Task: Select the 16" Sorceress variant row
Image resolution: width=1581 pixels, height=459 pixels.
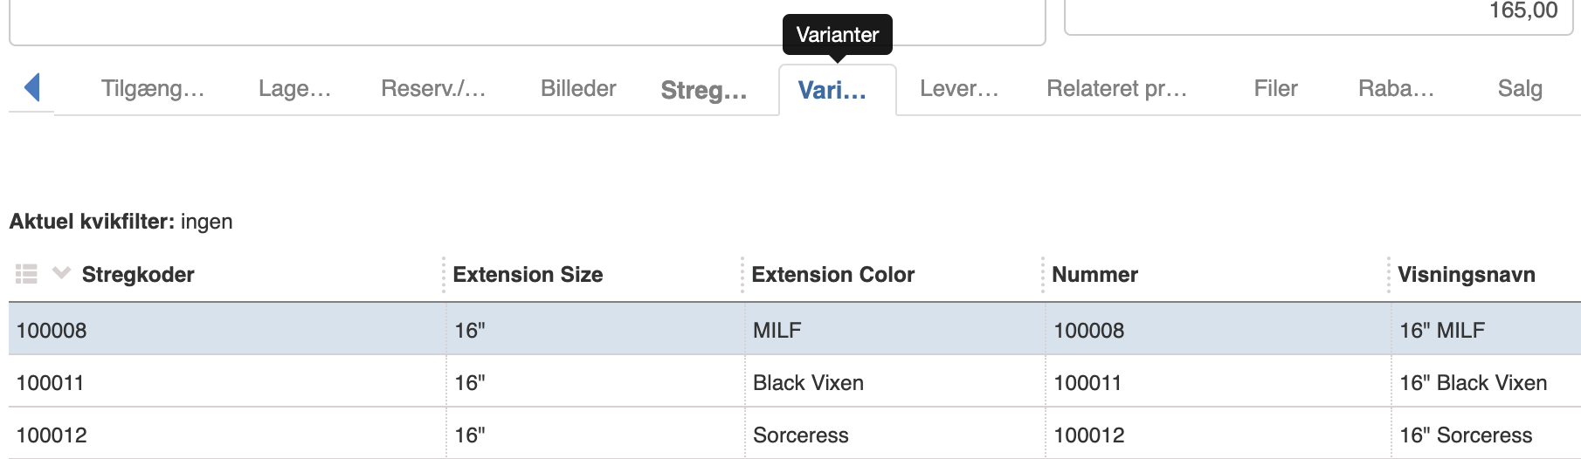Action: click(x=795, y=434)
